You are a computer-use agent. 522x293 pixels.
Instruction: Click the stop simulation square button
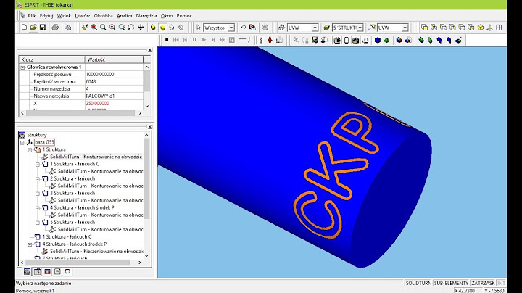coord(167,40)
